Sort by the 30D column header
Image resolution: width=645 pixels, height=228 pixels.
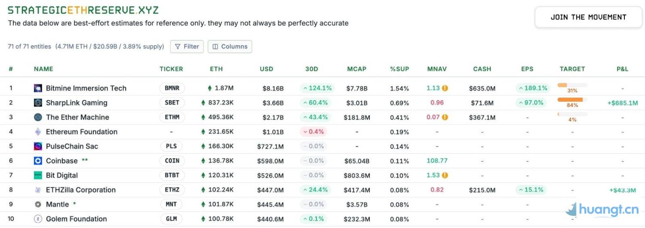pyautogui.click(x=311, y=69)
